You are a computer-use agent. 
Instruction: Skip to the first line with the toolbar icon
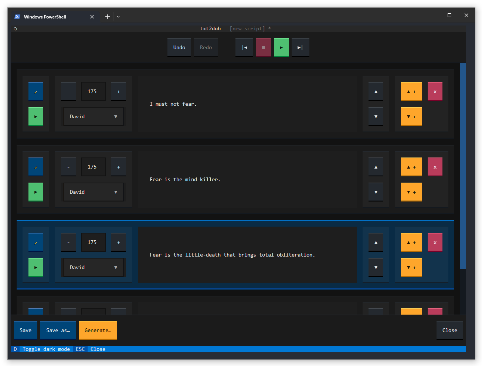click(x=244, y=47)
